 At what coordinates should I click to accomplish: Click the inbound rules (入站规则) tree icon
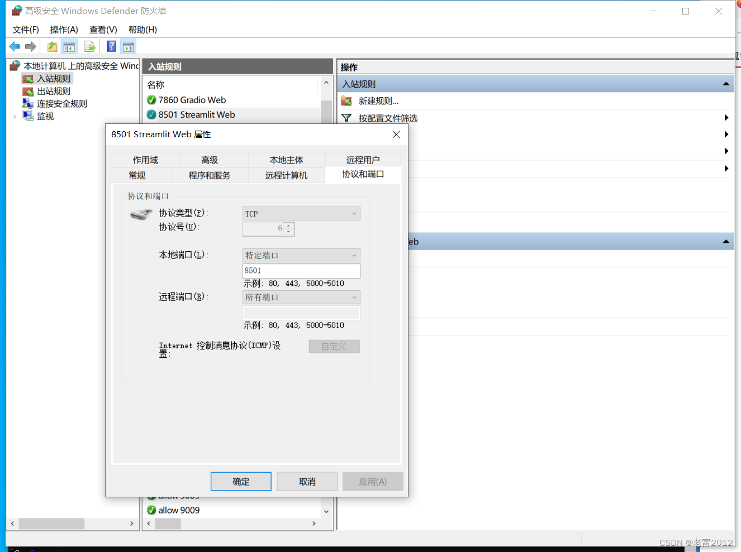coord(28,79)
